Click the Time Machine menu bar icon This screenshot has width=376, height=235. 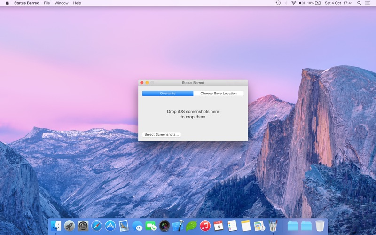[278, 3]
